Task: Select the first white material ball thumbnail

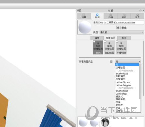Action: click(83, 122)
